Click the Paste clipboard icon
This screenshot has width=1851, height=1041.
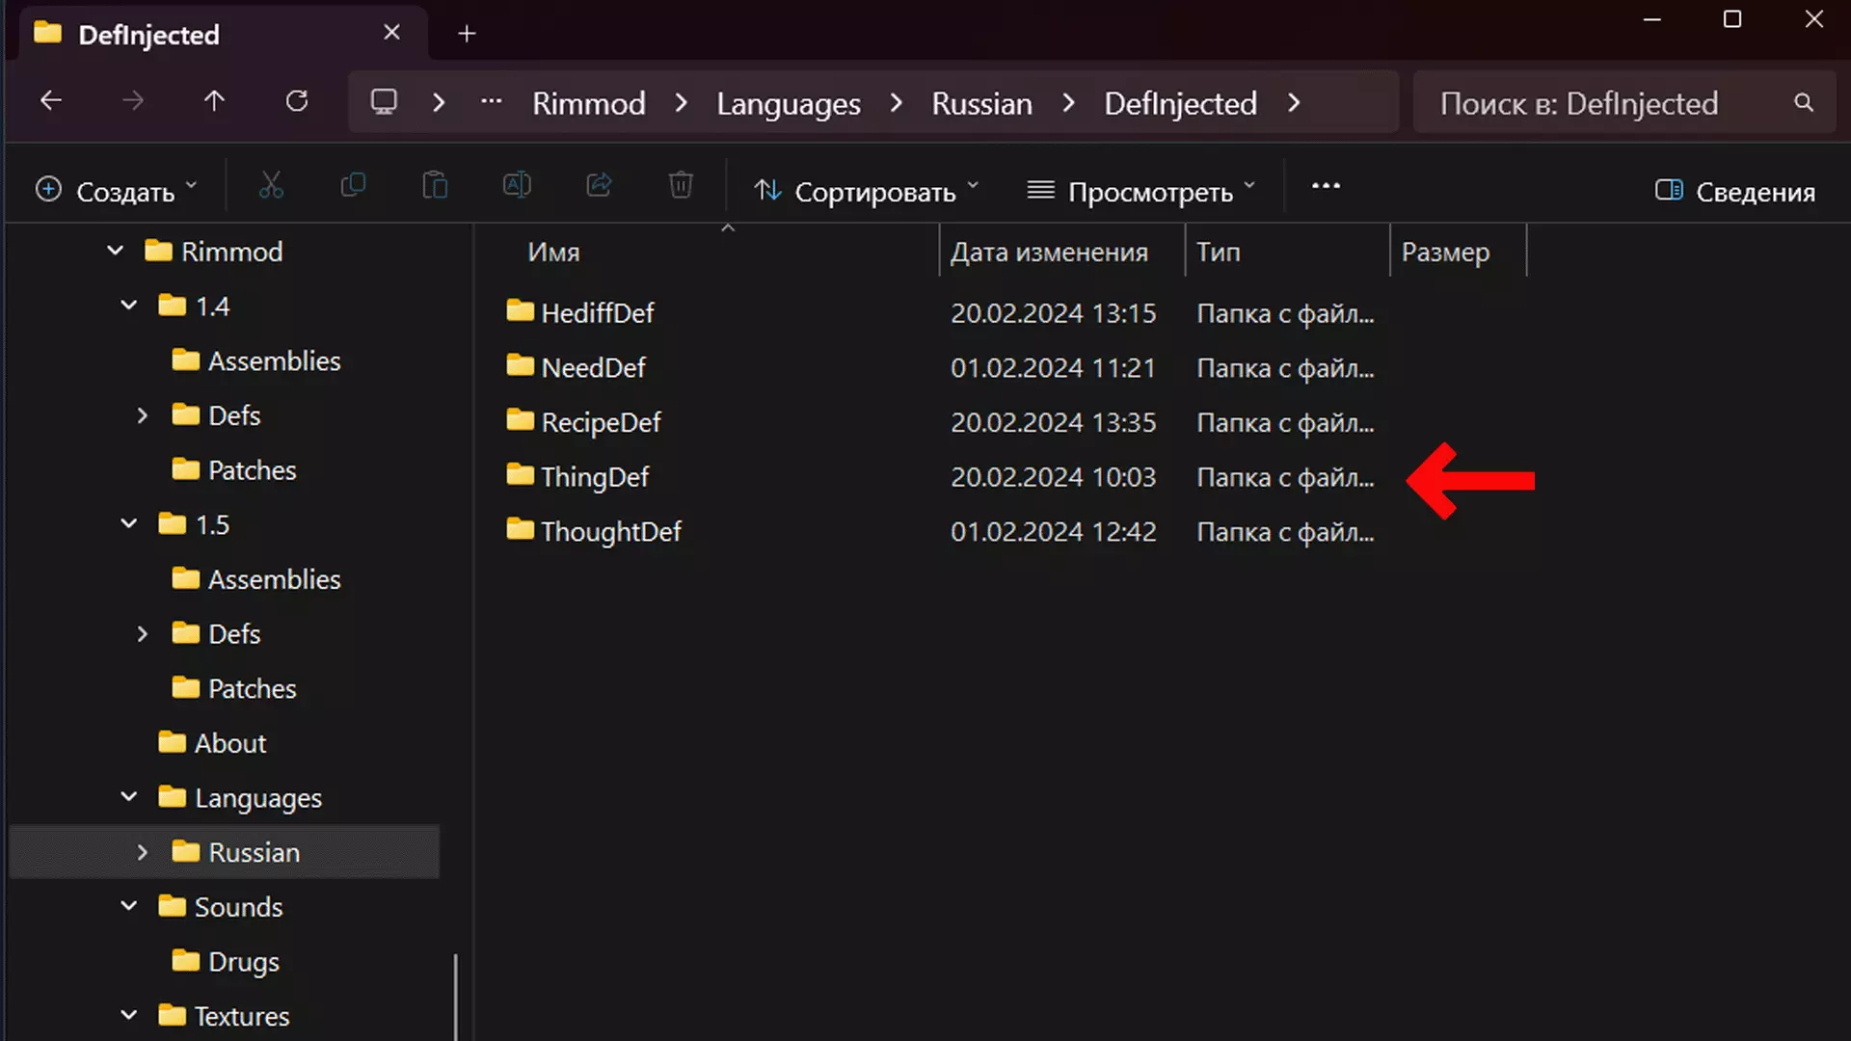pos(435,185)
